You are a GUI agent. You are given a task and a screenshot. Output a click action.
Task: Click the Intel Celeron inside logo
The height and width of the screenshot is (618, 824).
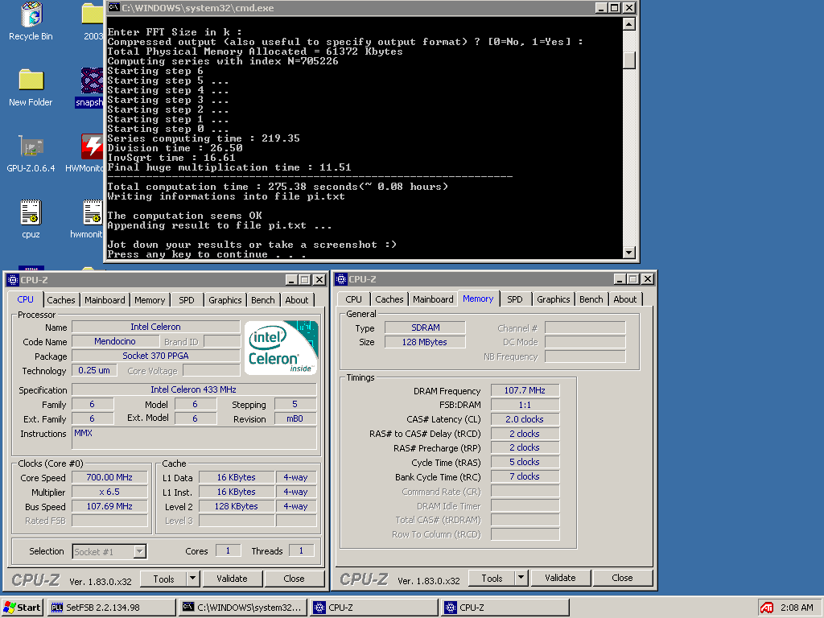click(x=281, y=348)
